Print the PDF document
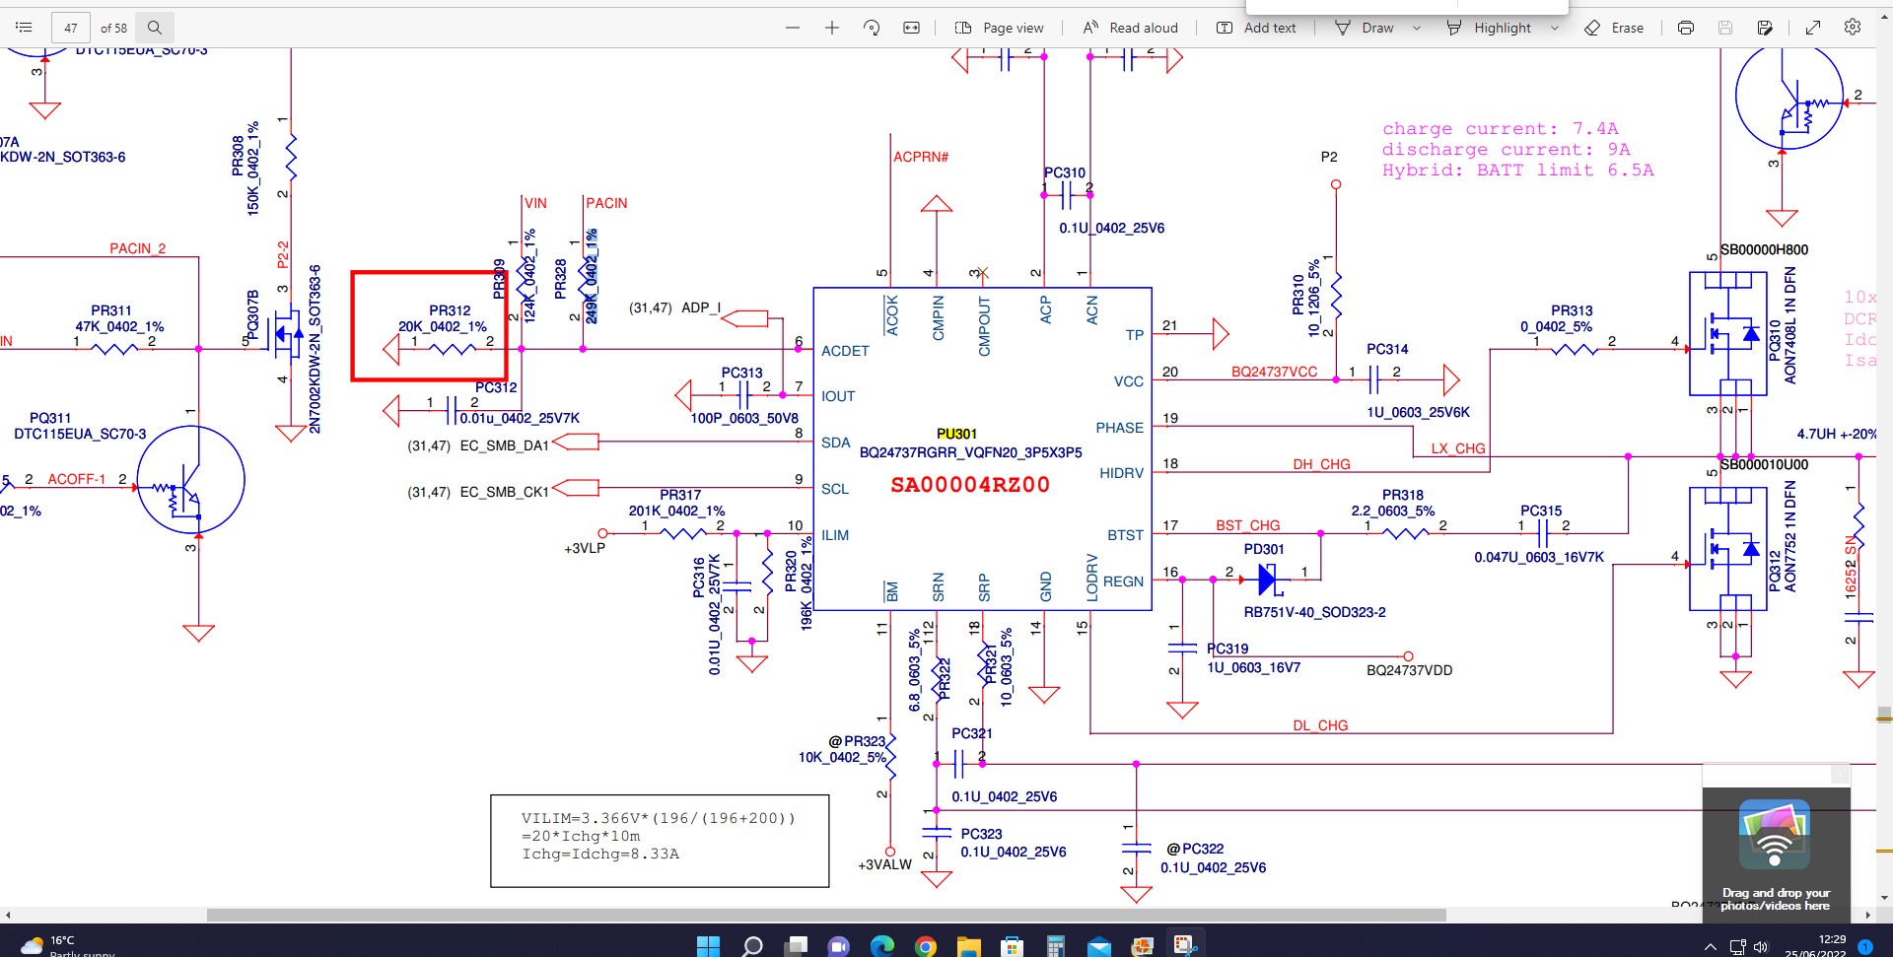The image size is (1893, 957). tap(1686, 28)
